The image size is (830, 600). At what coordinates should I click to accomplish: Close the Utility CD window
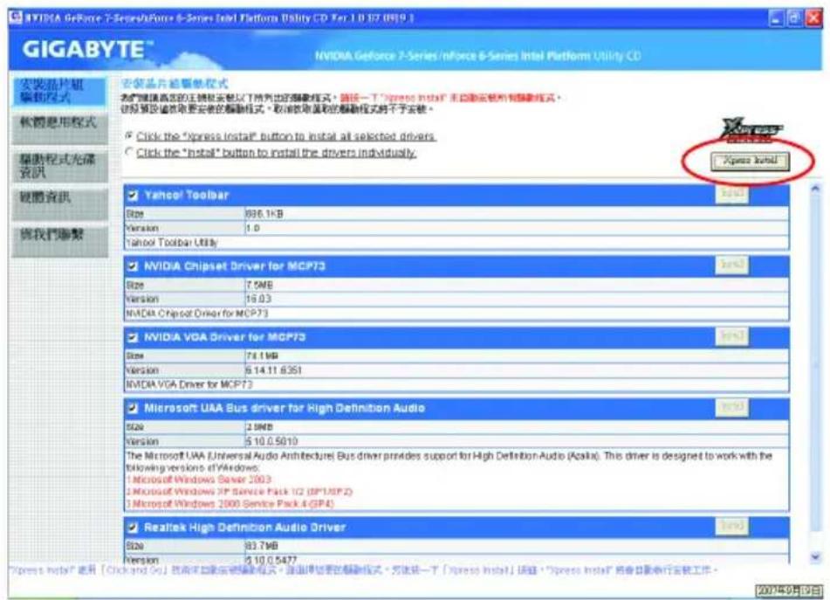(x=813, y=18)
